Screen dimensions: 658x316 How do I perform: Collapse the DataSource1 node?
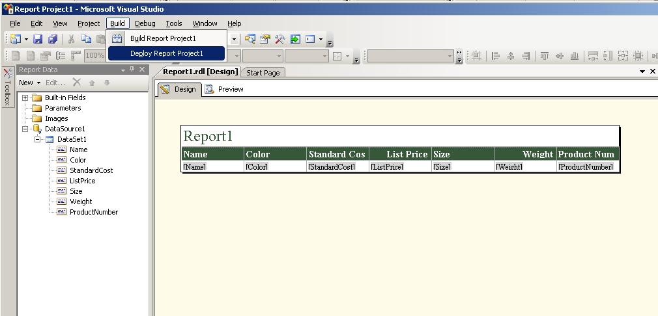[25, 129]
